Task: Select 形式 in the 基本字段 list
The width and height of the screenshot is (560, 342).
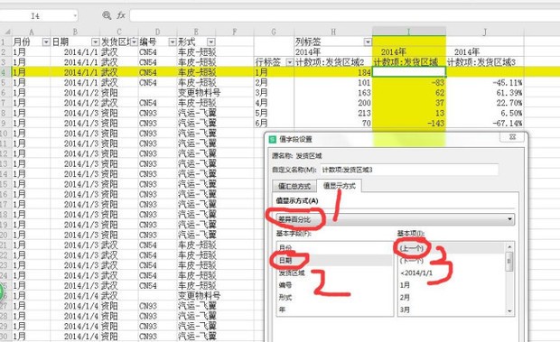Action: click(x=334, y=297)
